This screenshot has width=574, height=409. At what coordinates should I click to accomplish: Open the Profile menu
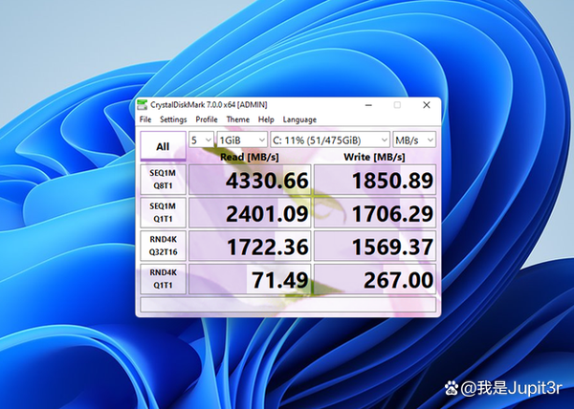(207, 119)
